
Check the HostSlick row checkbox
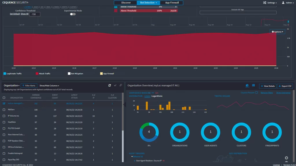4,122
